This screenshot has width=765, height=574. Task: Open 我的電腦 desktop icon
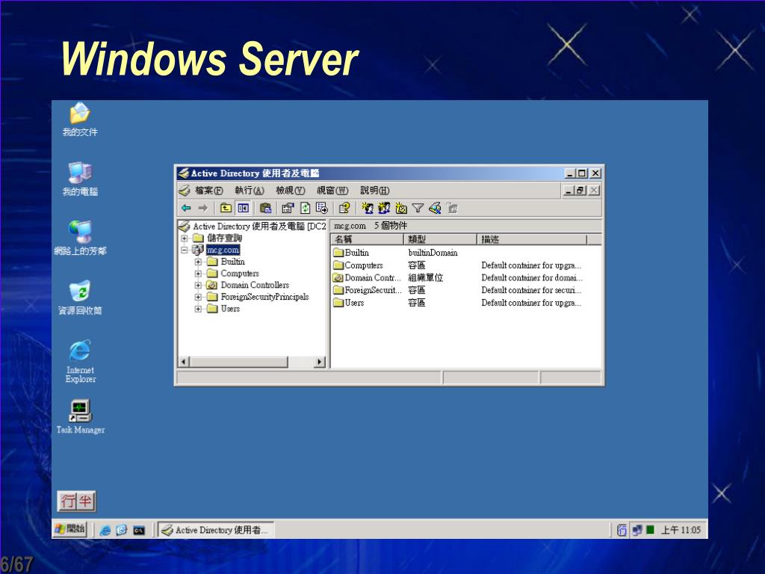pyautogui.click(x=79, y=179)
